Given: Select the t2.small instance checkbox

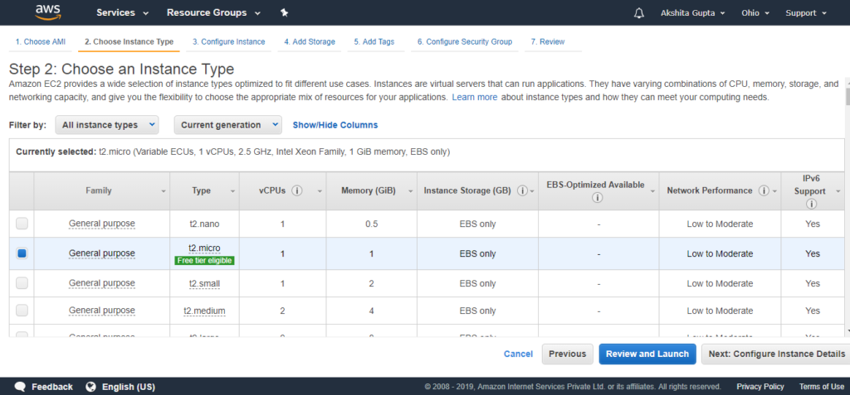Looking at the screenshot, I should click(x=22, y=283).
